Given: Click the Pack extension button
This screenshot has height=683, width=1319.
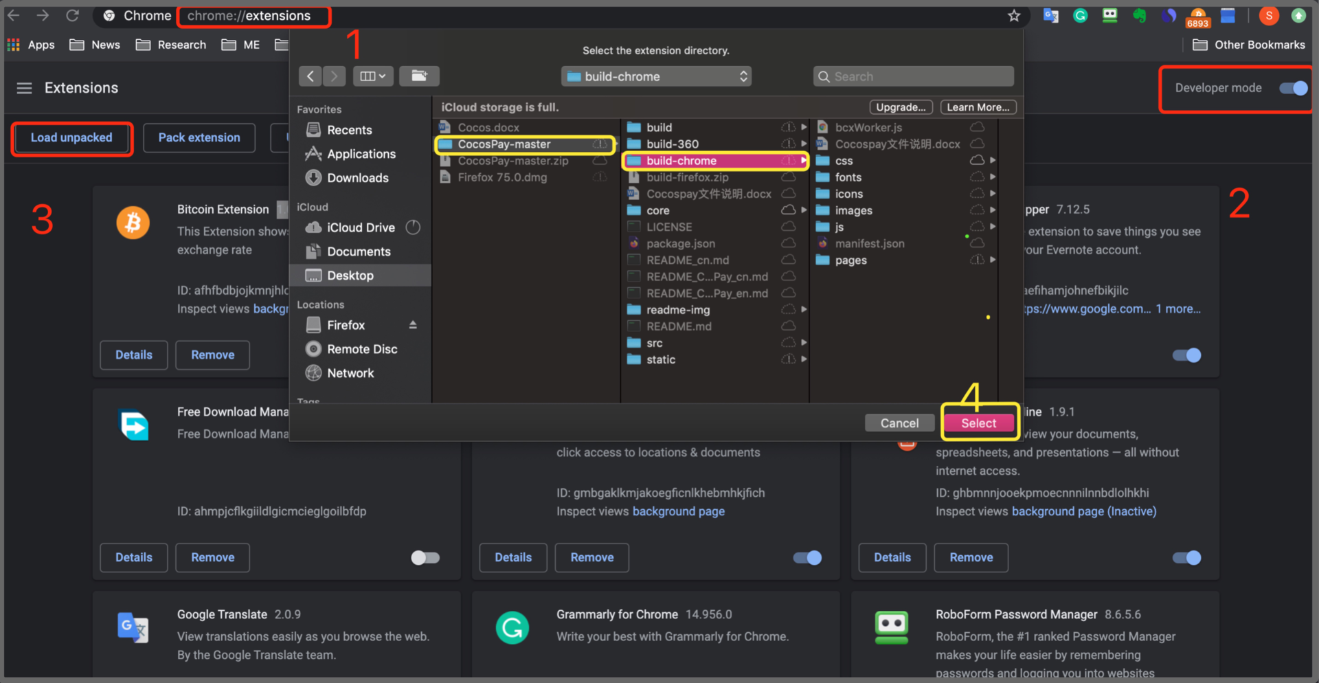Looking at the screenshot, I should pos(199,138).
